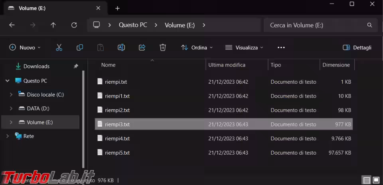Click the 97.657 KB size cell

click(340, 153)
